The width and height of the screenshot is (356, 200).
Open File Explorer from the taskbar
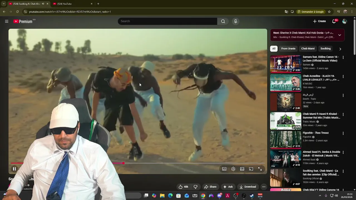pyautogui.click(x=162, y=196)
